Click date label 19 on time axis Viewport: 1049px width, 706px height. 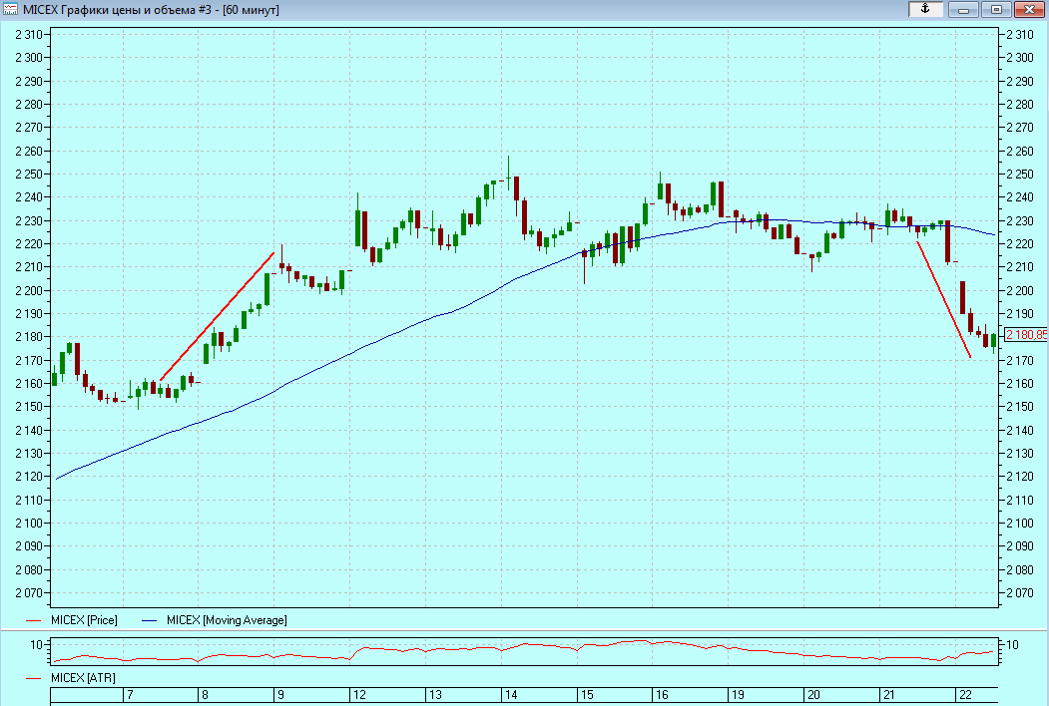(x=738, y=695)
